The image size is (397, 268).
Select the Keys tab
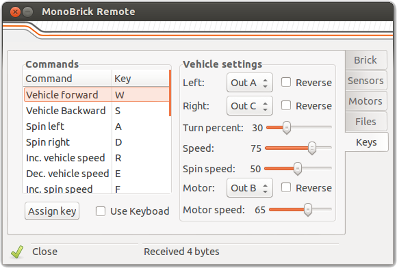[x=366, y=142]
